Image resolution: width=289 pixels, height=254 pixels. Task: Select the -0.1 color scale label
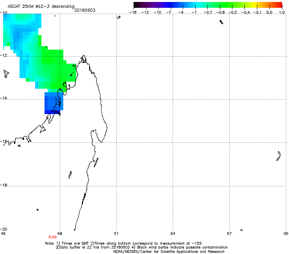(x=257, y=13)
